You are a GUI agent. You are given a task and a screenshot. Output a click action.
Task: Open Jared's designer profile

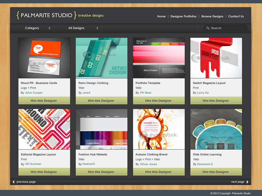point(86,93)
